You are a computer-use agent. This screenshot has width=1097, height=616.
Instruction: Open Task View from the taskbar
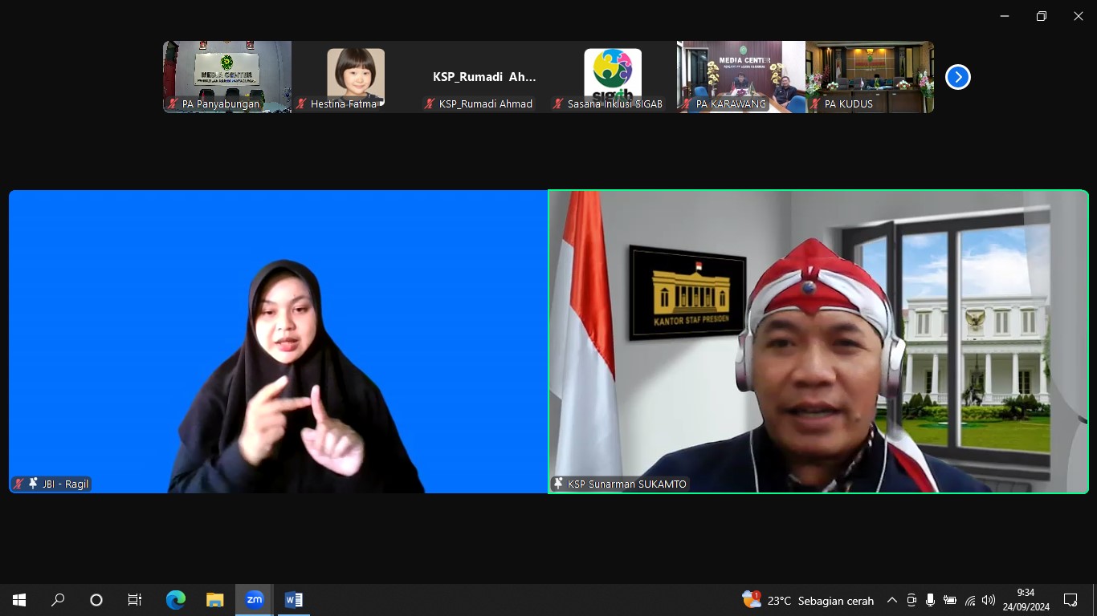pyautogui.click(x=134, y=599)
